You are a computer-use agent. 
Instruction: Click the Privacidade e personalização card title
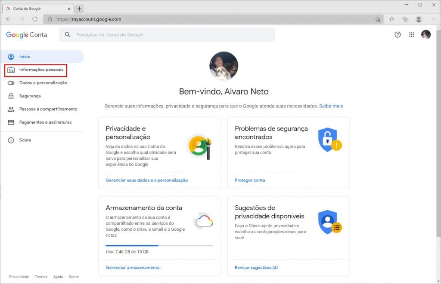128,133
